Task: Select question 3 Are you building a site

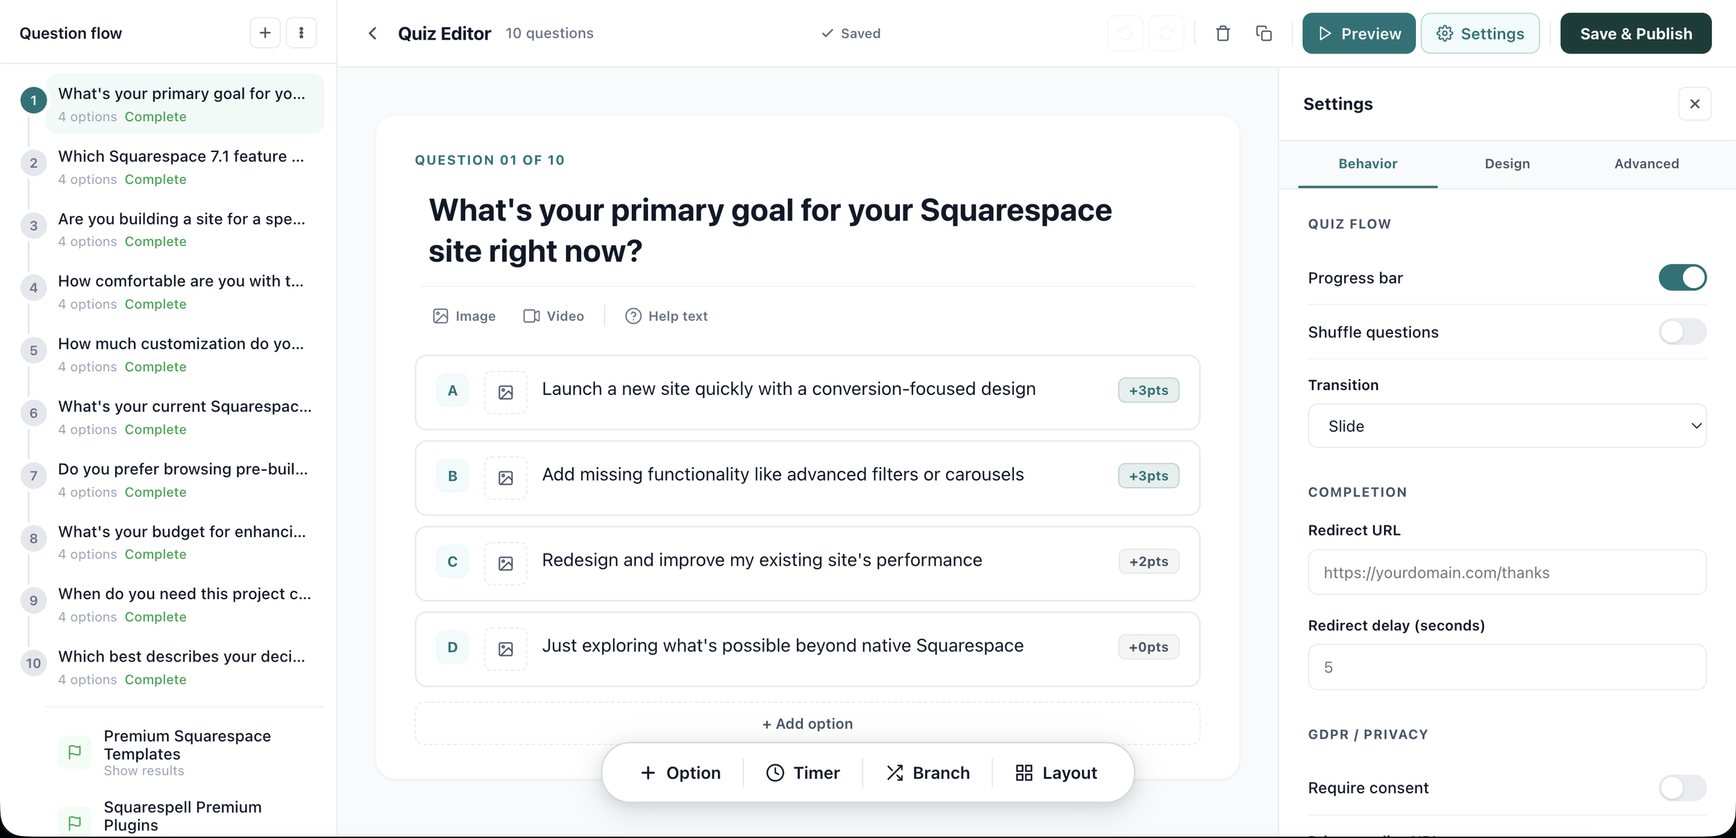Action: 185,229
